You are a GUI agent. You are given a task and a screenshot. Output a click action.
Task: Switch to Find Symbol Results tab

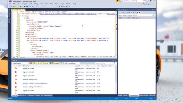point(46,96)
